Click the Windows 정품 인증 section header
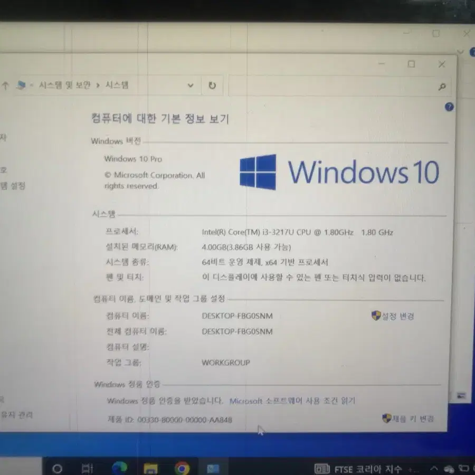The height and width of the screenshot is (475, 475). pos(127,384)
